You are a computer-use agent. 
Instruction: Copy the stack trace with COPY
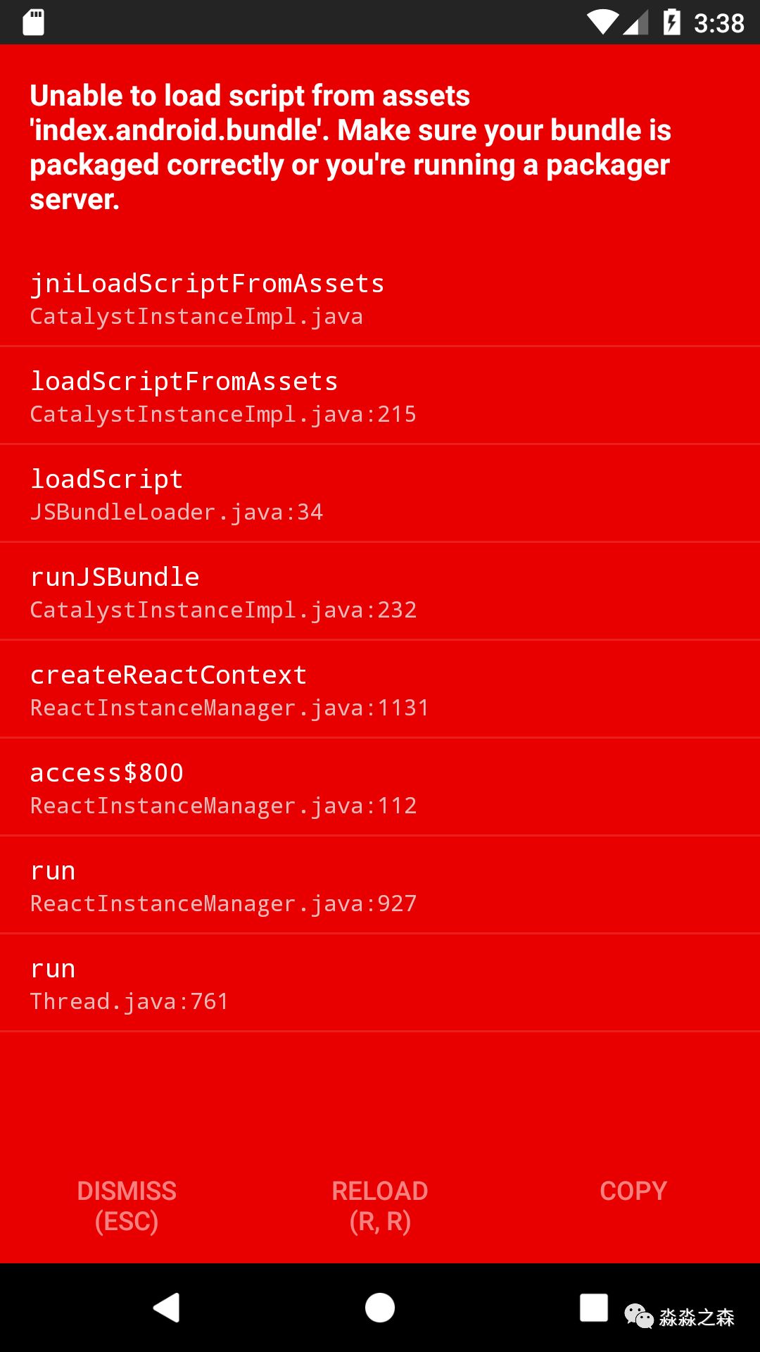[633, 1191]
